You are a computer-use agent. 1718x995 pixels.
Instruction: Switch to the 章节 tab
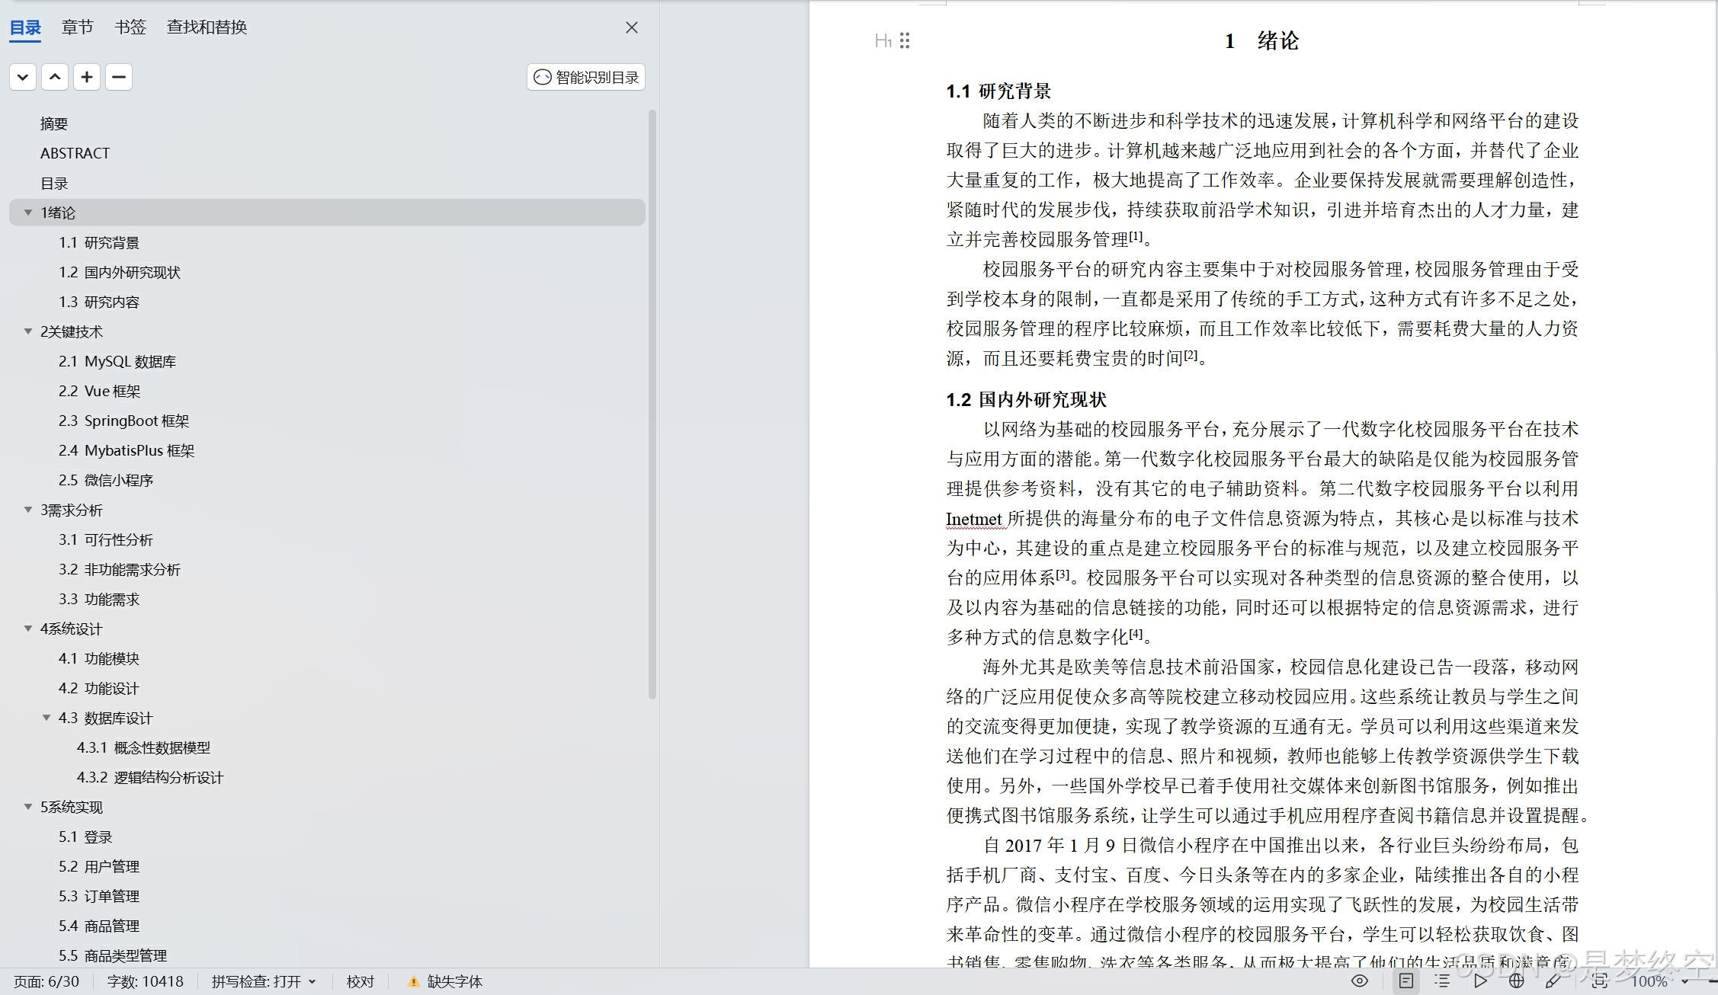click(77, 27)
